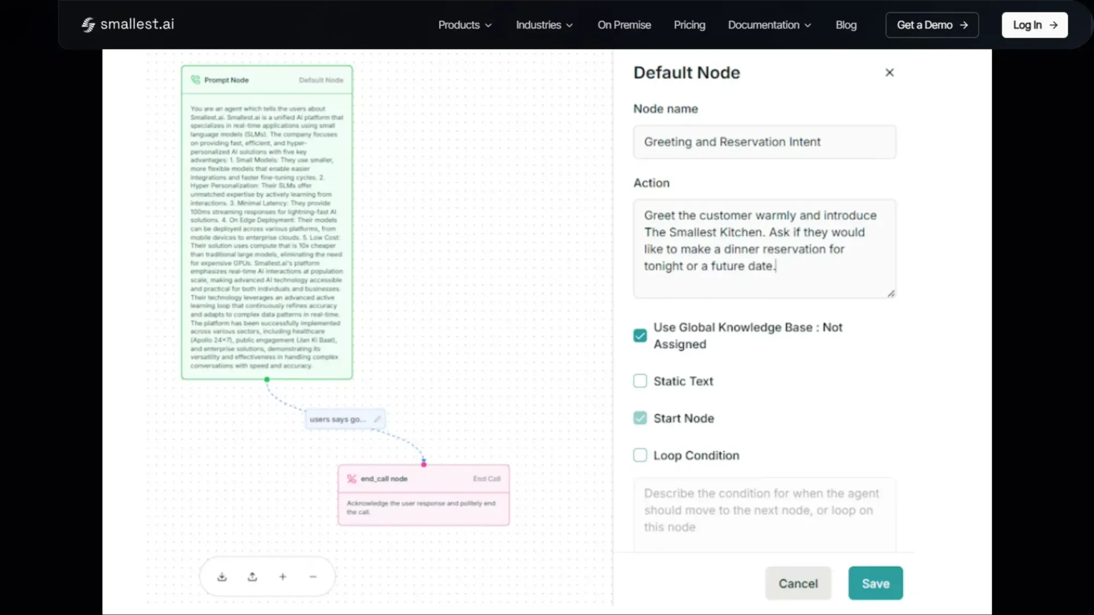1094x615 pixels.
Task: Zoom out with the minus icon
Action: point(313,577)
